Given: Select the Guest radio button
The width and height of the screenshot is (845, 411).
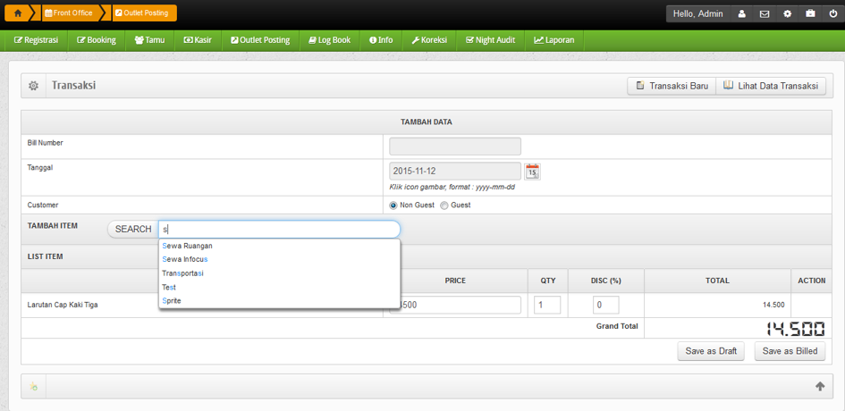Looking at the screenshot, I should point(444,205).
